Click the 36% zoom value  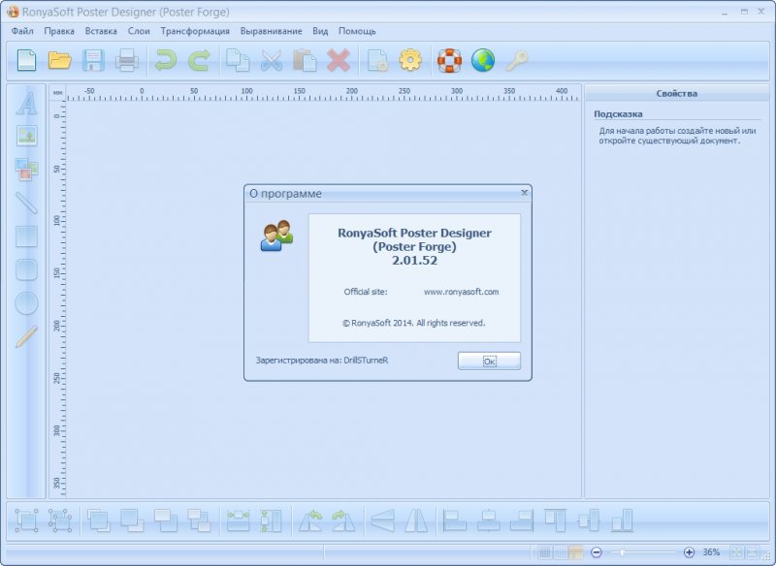point(711,552)
